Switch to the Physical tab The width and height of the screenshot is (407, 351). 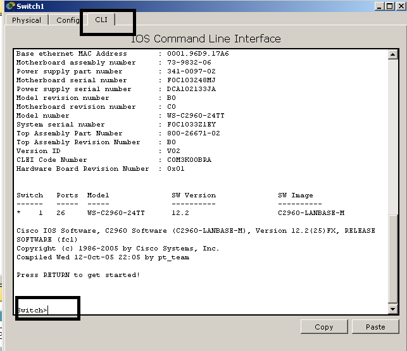(27, 20)
